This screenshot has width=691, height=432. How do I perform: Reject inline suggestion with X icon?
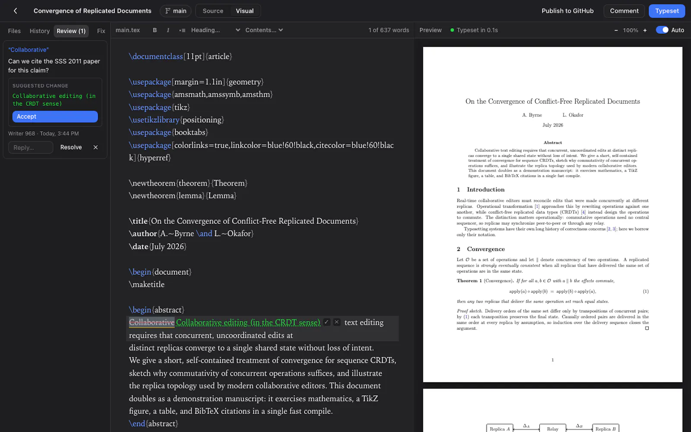click(337, 322)
